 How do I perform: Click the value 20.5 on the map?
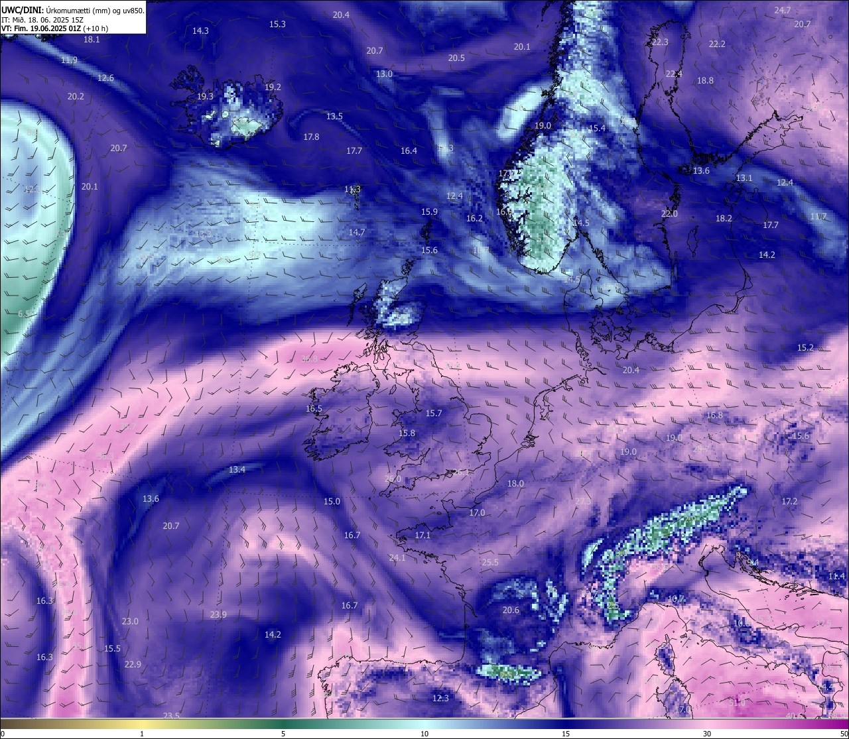click(x=456, y=58)
